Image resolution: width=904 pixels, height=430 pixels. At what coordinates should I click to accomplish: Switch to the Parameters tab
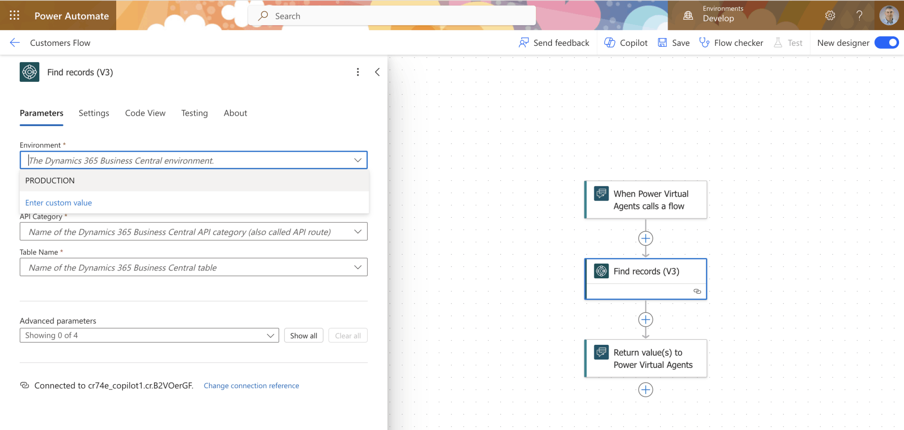pos(41,113)
